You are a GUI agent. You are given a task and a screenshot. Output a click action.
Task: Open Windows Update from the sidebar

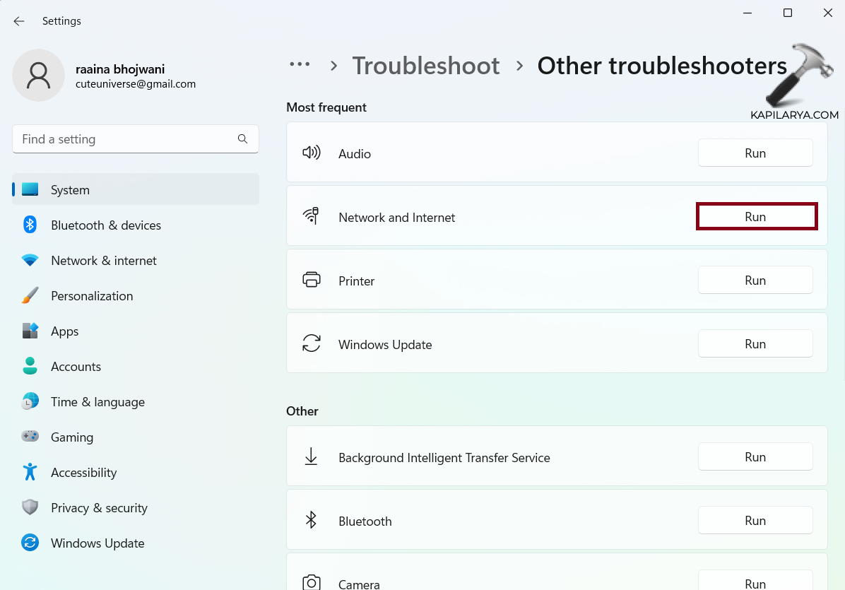(x=97, y=543)
